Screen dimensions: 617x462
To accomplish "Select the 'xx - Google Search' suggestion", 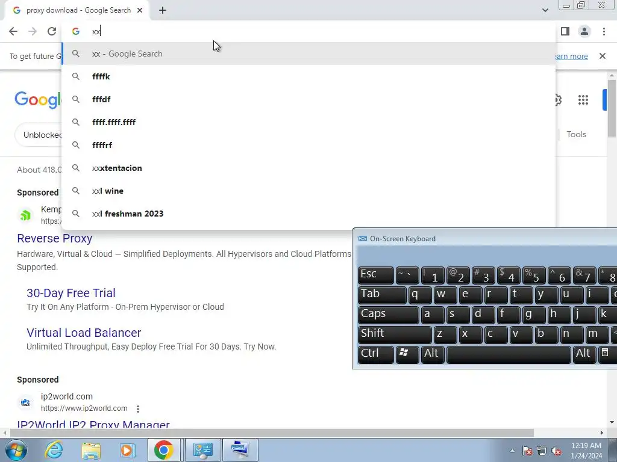I will tap(308, 54).
